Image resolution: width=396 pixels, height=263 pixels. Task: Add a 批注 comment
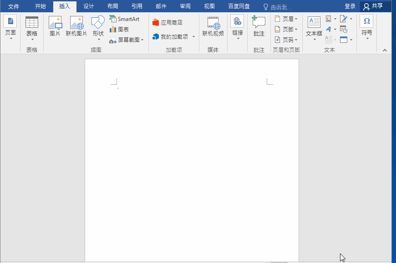coord(259,26)
